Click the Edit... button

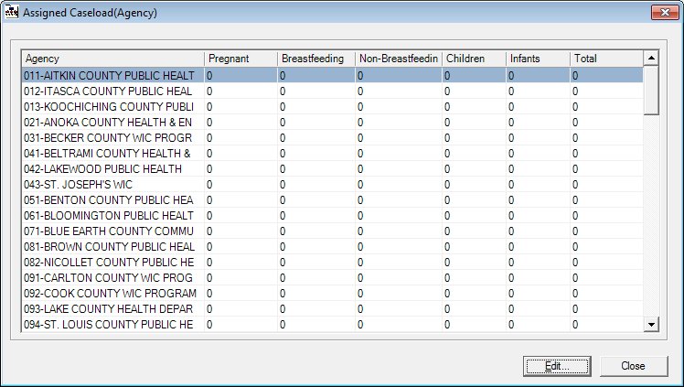pyautogui.click(x=557, y=366)
